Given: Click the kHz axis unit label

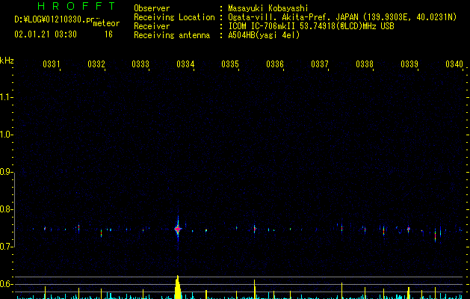Looking at the screenshot, I should click(x=7, y=61).
